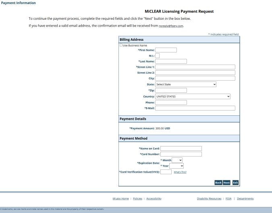Click the Payment Method section header
The height and width of the screenshot is (213, 272).
pyautogui.click(x=179, y=138)
